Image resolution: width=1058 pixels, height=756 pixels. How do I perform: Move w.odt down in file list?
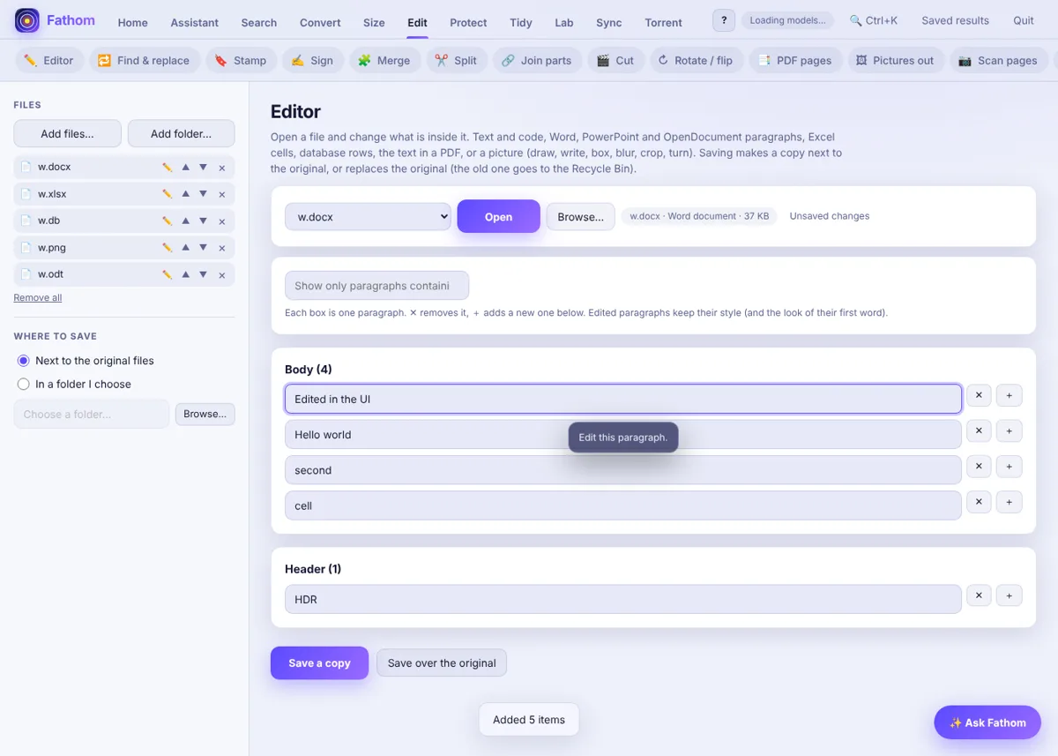204,274
